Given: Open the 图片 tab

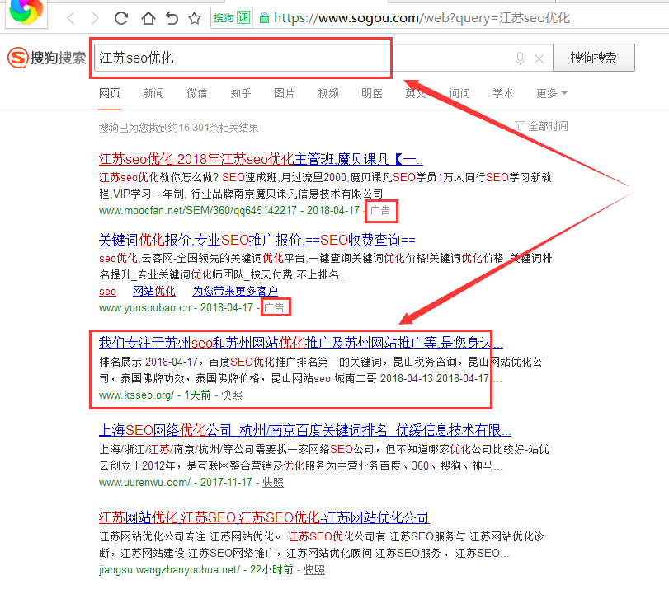Looking at the screenshot, I should coord(285,93).
